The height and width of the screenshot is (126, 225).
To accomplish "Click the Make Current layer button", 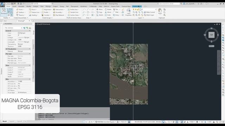I will (149, 12).
